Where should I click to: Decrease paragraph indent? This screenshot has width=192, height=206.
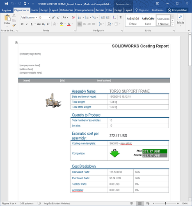pyautogui.click(x=103, y=17)
